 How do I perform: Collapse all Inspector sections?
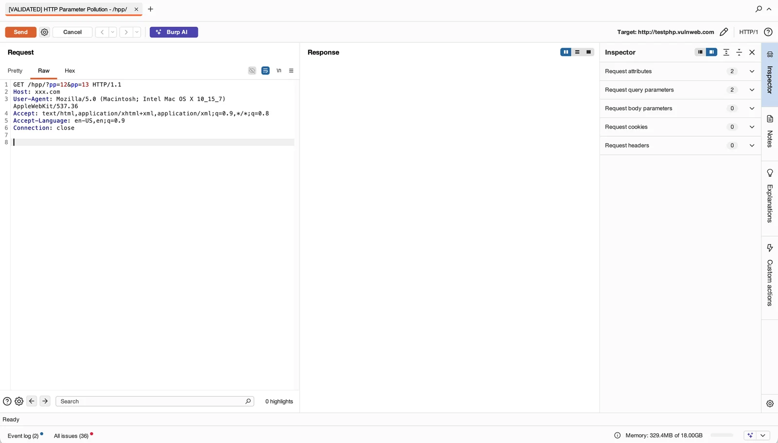739,52
